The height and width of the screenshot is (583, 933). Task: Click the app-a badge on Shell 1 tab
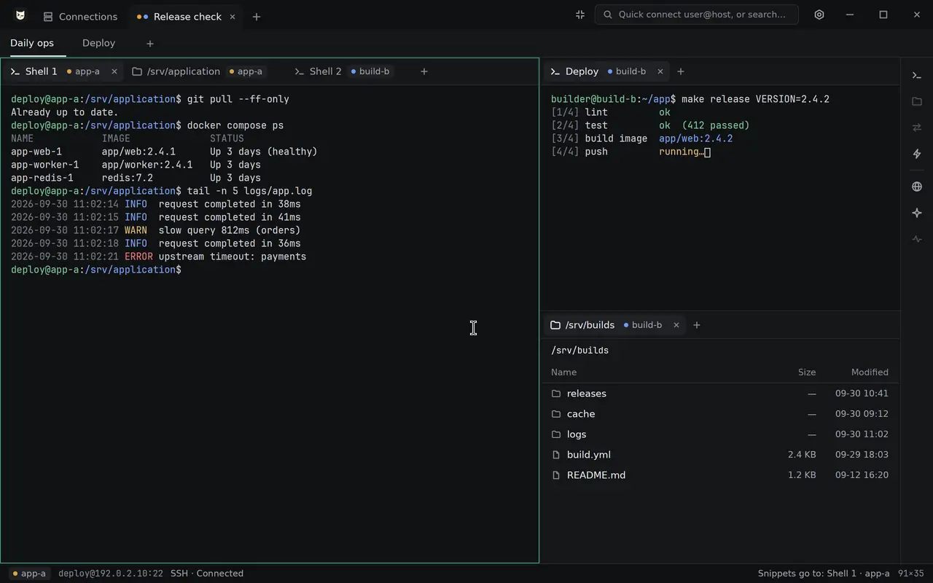click(x=84, y=71)
